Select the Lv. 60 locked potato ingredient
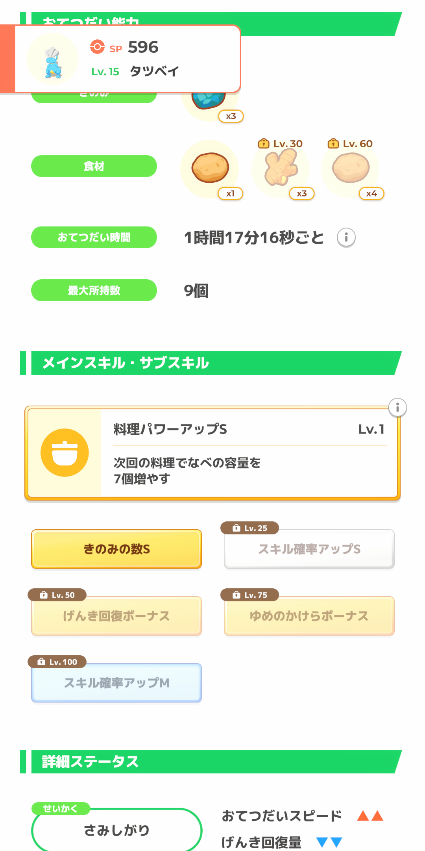 pyautogui.click(x=350, y=168)
